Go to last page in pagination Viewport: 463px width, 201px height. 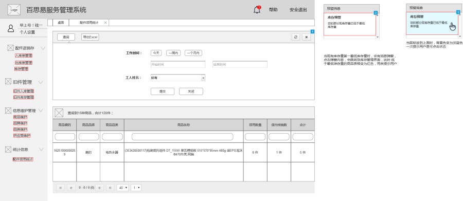coord(111,188)
